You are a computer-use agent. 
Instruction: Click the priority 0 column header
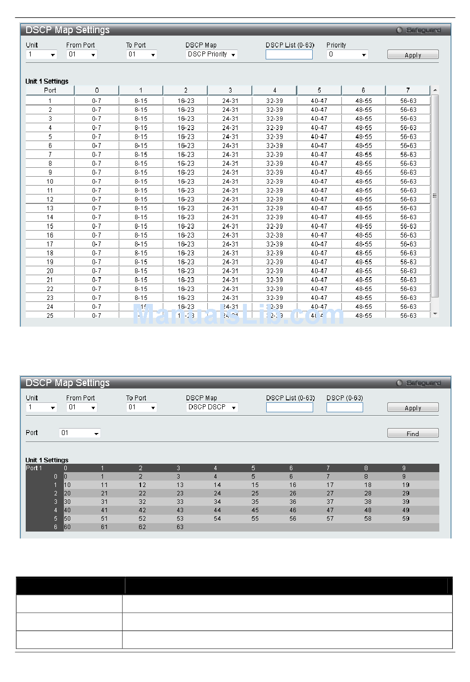point(96,90)
